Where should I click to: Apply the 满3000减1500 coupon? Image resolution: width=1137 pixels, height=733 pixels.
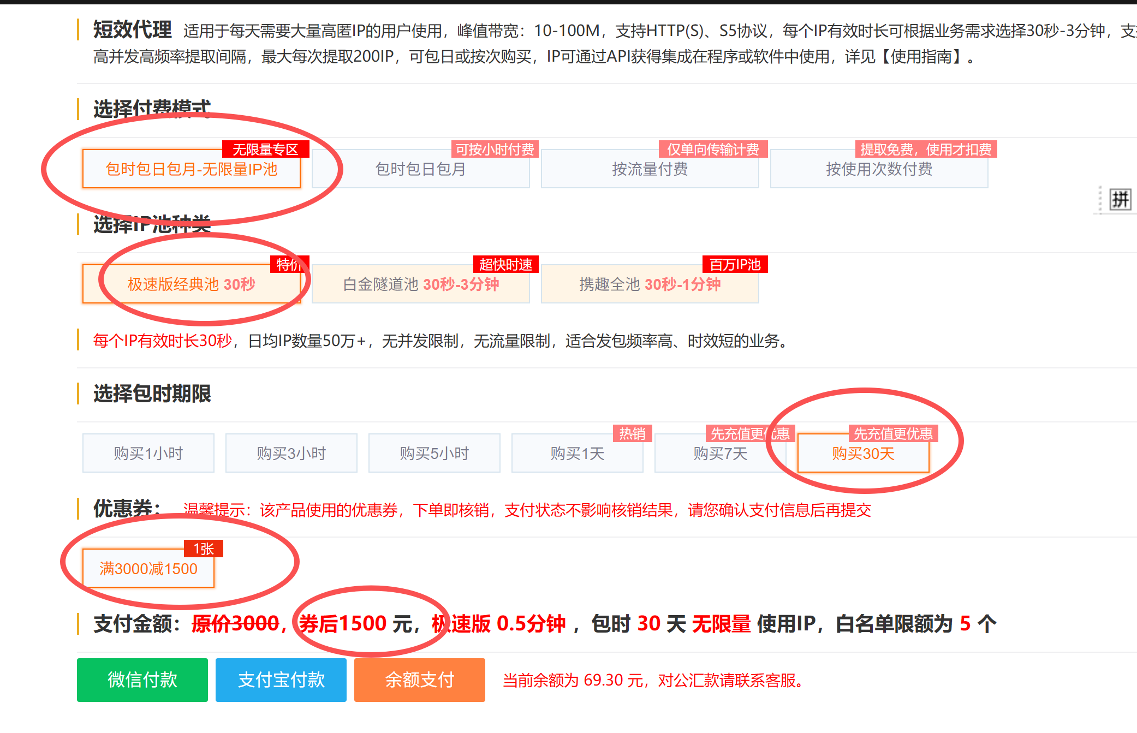tap(148, 569)
